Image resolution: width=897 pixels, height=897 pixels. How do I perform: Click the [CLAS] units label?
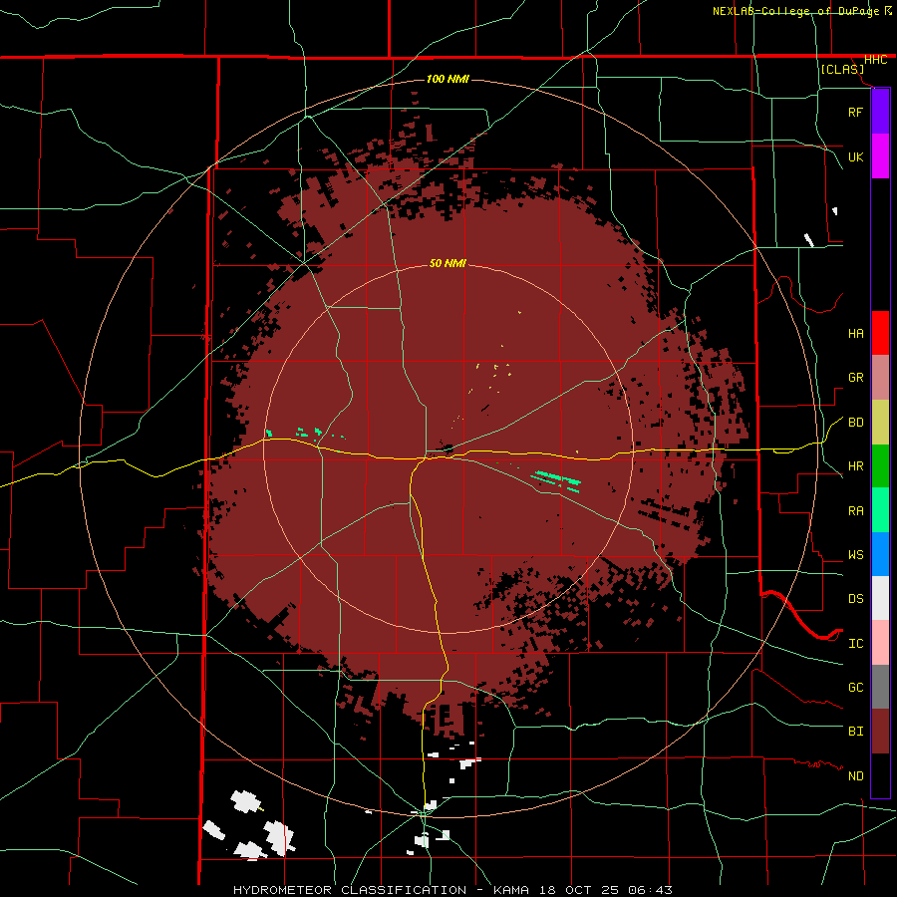pyautogui.click(x=842, y=70)
